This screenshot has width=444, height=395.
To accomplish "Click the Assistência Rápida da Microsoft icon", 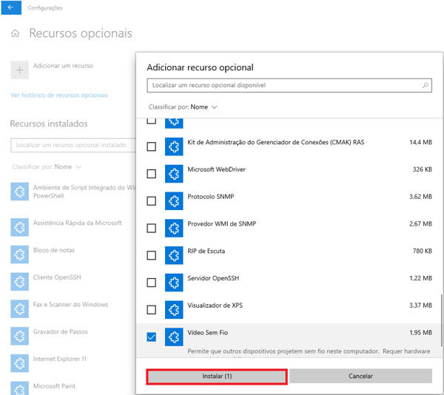I will [x=19, y=227].
